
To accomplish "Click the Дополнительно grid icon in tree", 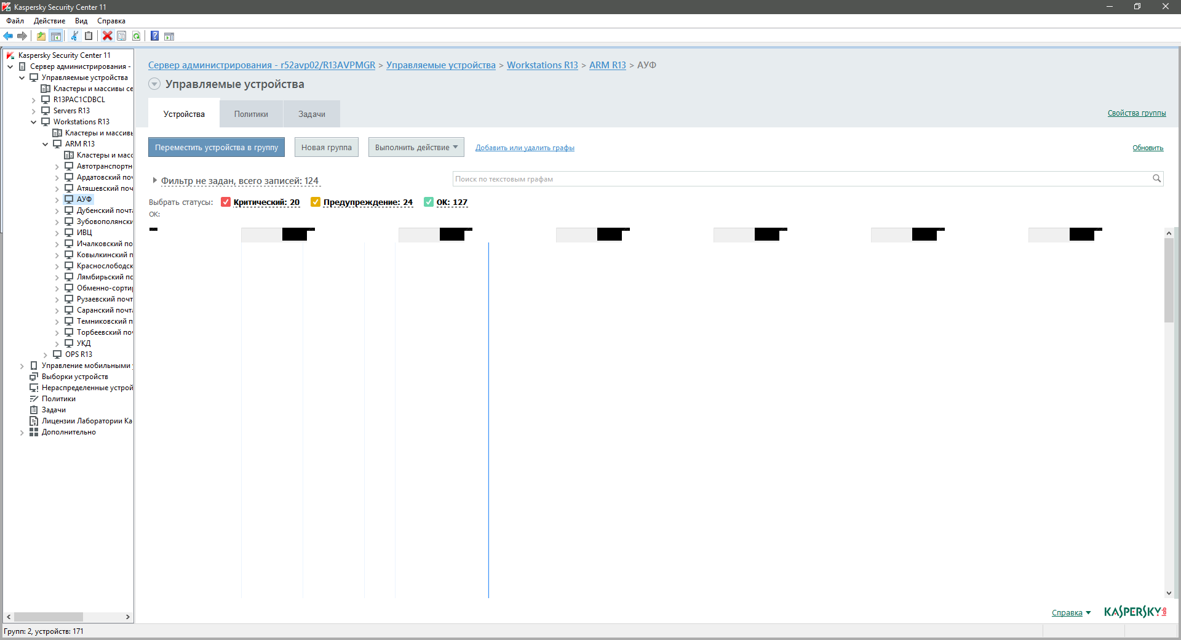I will tap(34, 432).
